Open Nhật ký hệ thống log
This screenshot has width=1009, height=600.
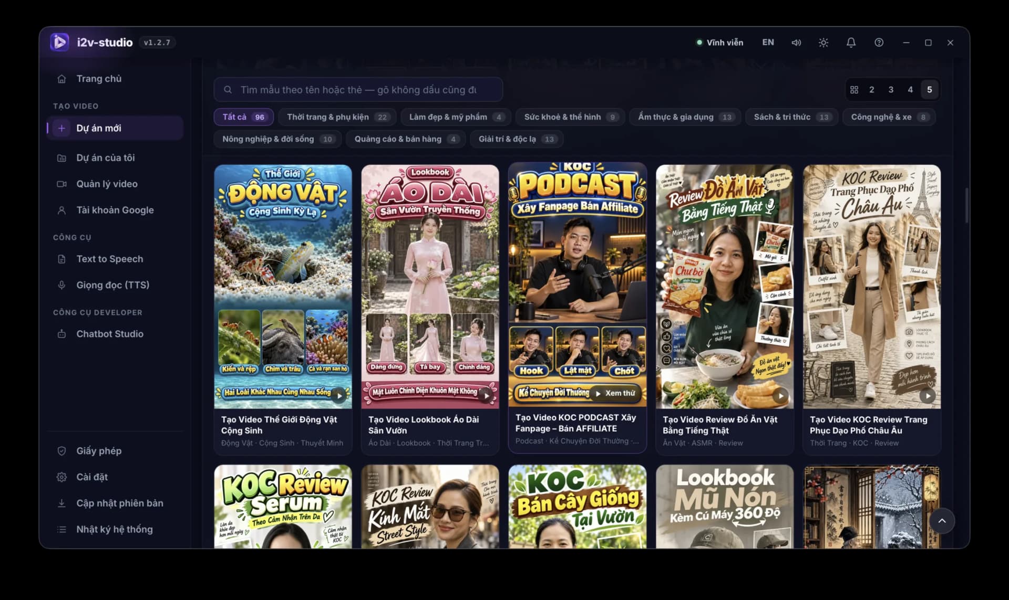(115, 529)
